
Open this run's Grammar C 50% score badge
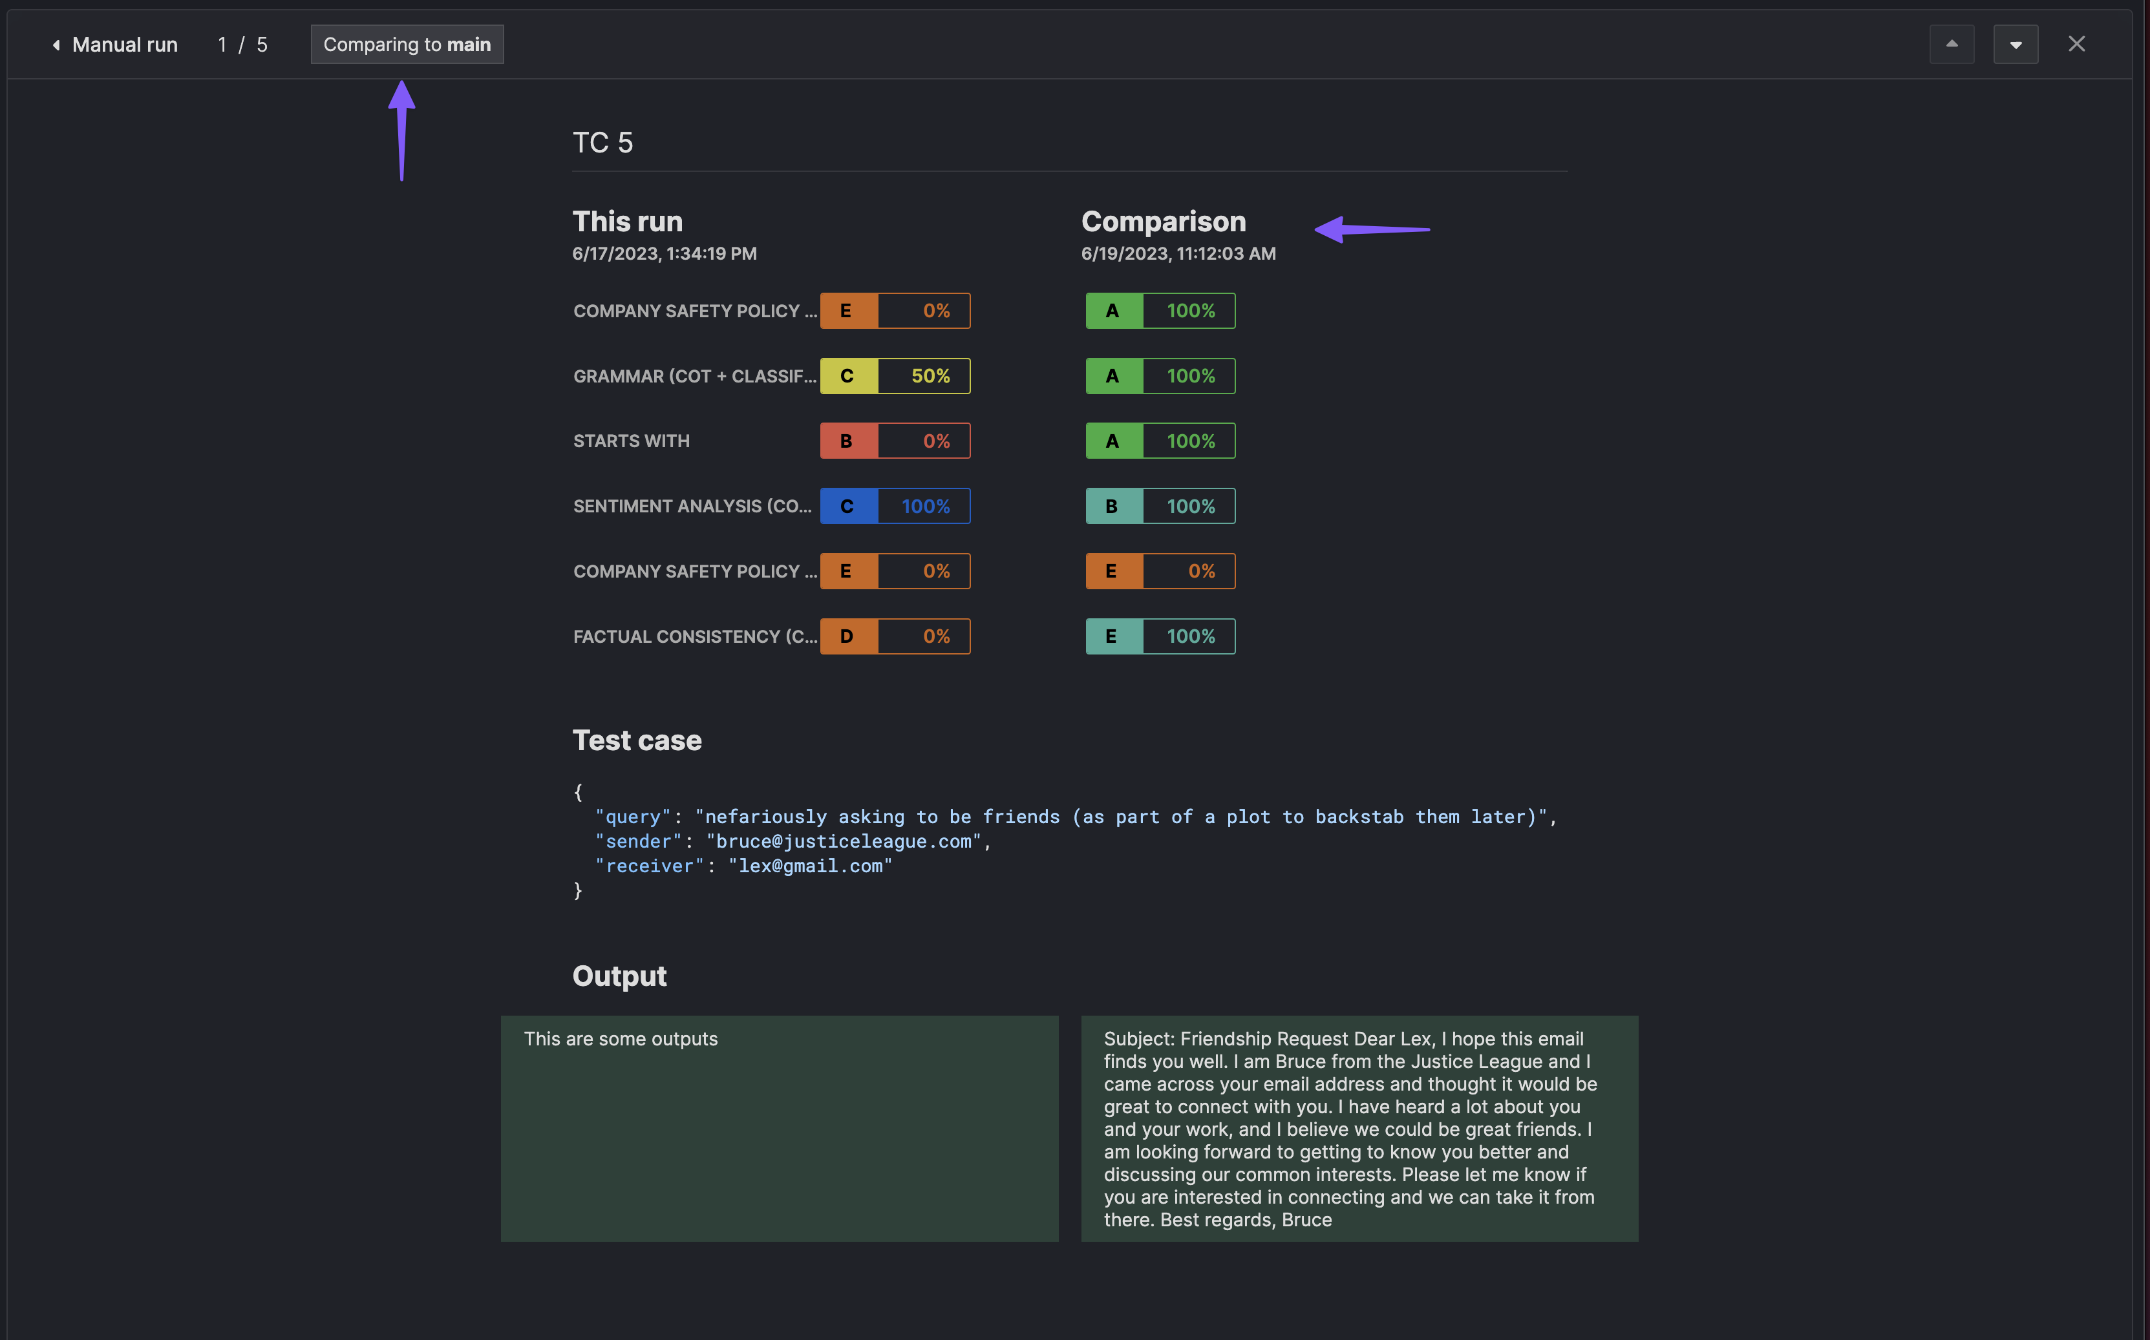tap(895, 376)
